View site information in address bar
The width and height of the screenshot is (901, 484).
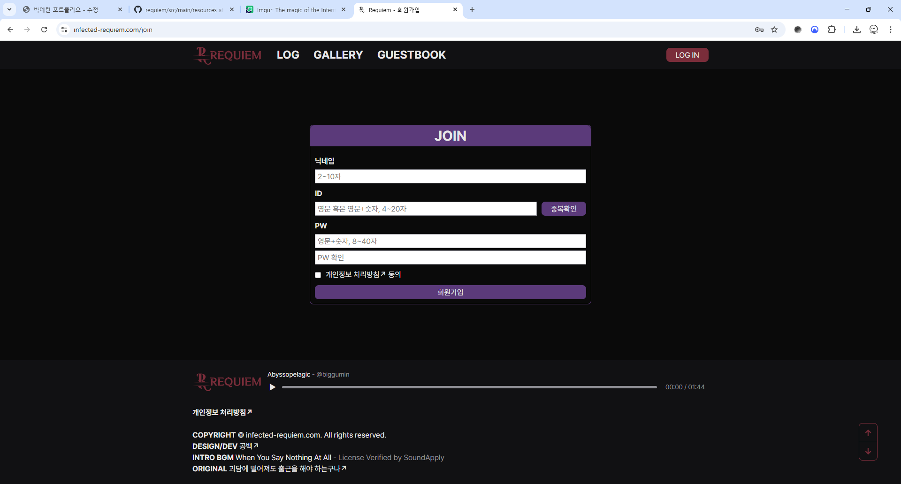tap(64, 30)
